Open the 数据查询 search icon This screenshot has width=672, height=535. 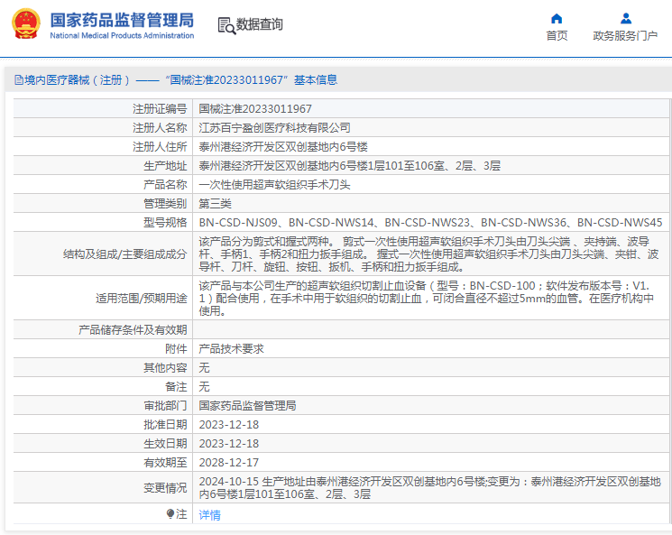coord(226,26)
